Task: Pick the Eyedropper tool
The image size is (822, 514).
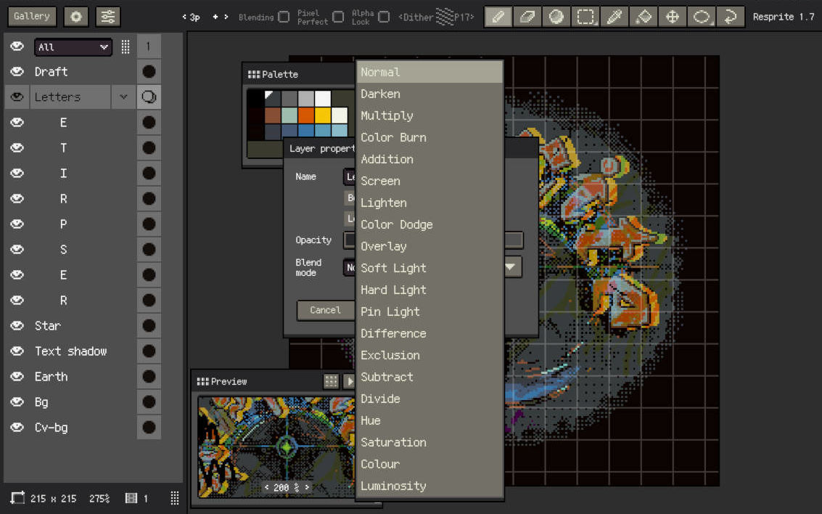Action: point(614,17)
